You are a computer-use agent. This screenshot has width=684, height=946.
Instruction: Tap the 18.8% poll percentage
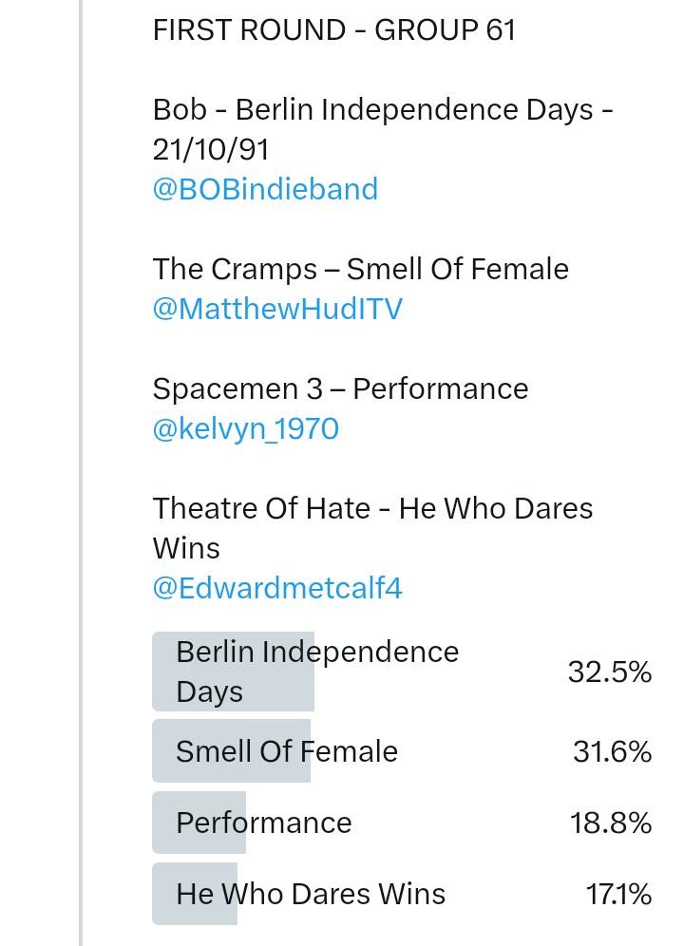pyautogui.click(x=611, y=823)
